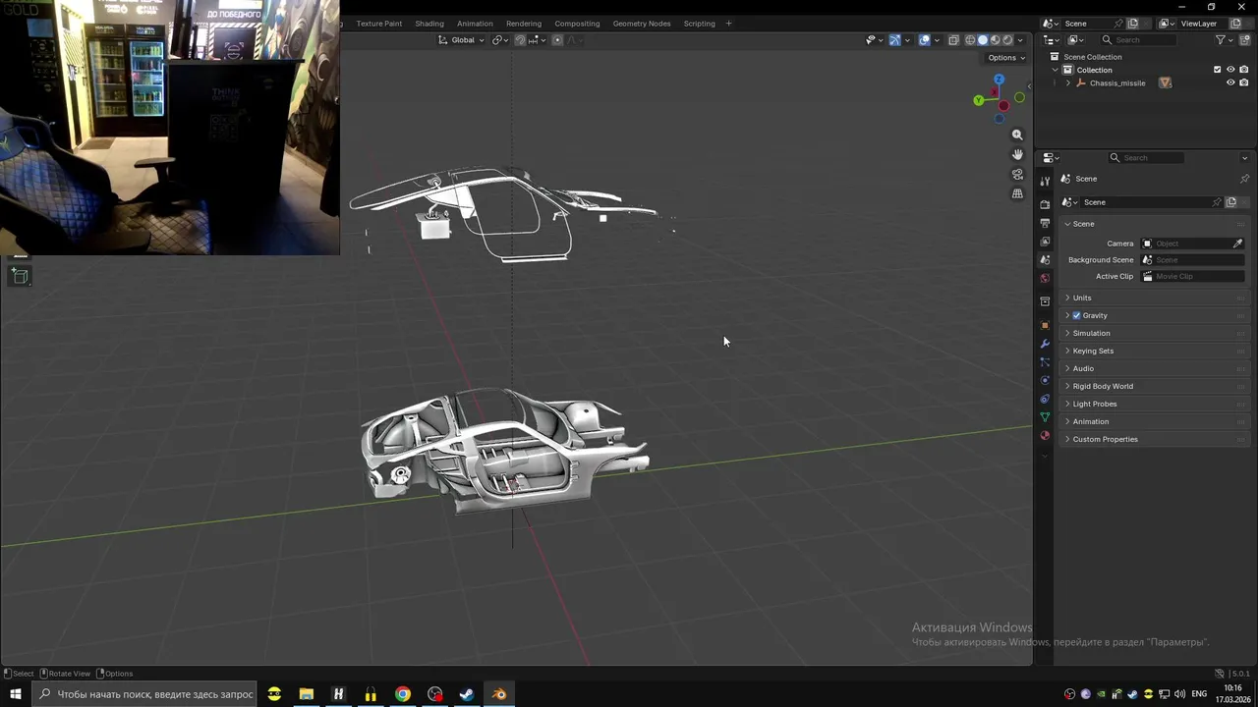Add a new workspace with plus
Viewport: 1258px width, 707px height.
tap(728, 24)
